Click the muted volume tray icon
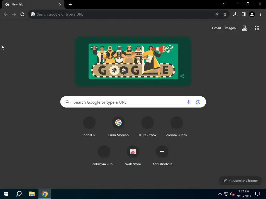 tap(232, 194)
